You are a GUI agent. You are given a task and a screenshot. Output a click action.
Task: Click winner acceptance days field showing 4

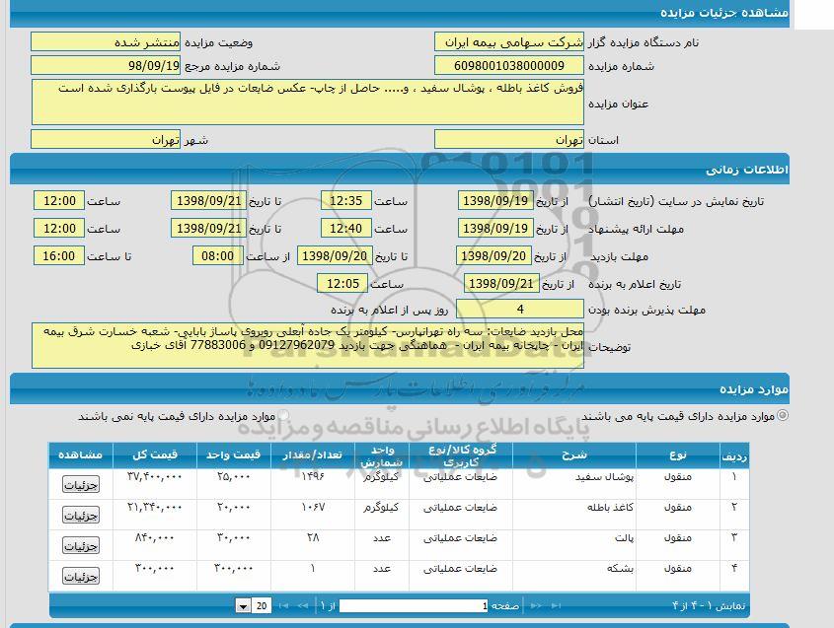pyautogui.click(x=520, y=310)
